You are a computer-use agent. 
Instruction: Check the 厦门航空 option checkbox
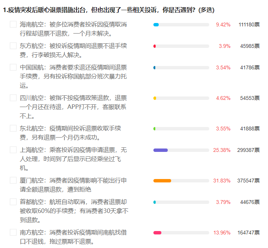click(13, 180)
